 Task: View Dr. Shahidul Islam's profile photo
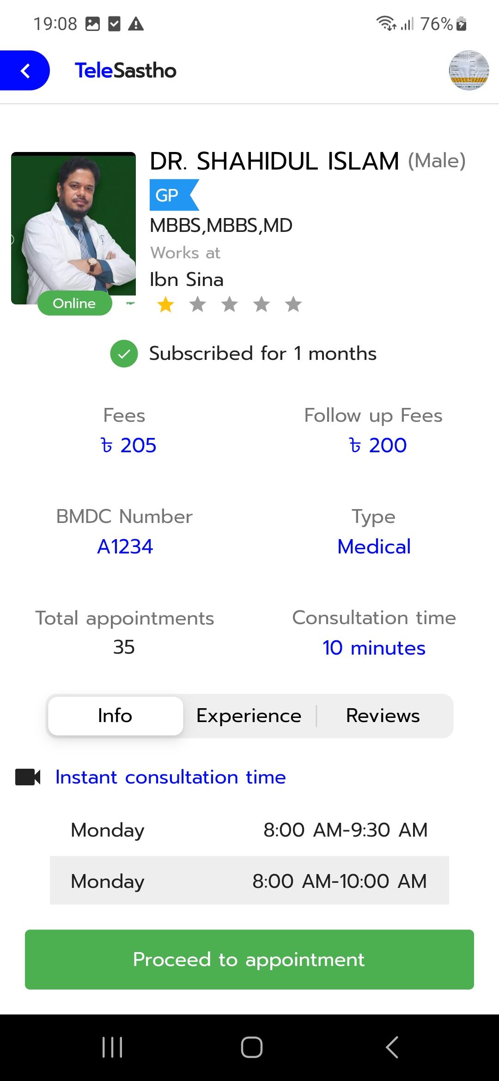pyautogui.click(x=73, y=228)
